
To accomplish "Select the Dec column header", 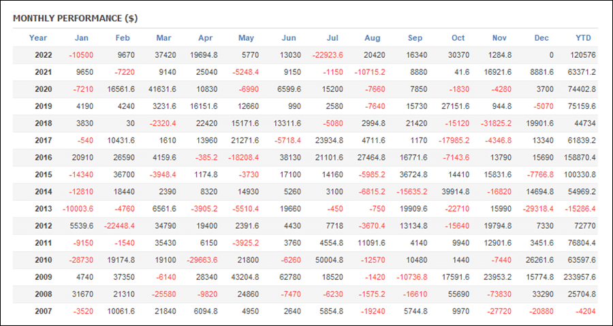I will pos(541,38).
